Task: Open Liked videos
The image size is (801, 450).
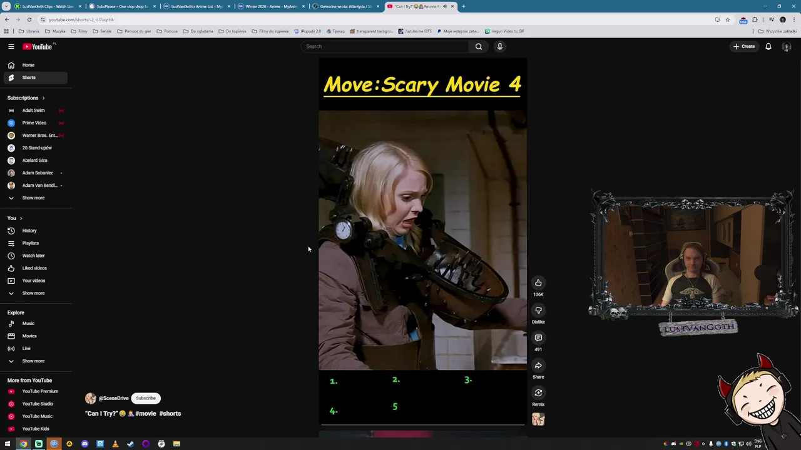Action: point(34,268)
